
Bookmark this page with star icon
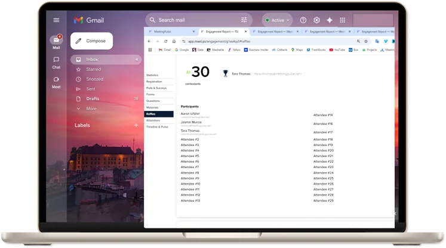tap(366, 42)
